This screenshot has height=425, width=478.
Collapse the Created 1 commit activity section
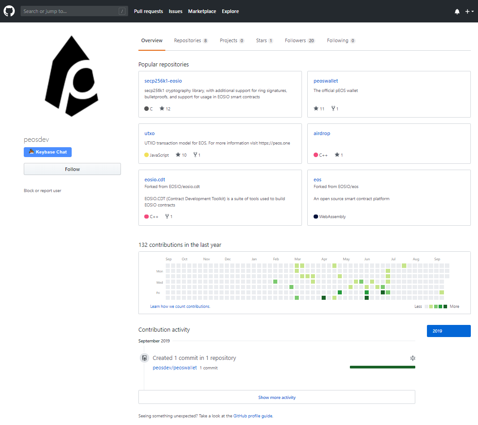point(413,358)
